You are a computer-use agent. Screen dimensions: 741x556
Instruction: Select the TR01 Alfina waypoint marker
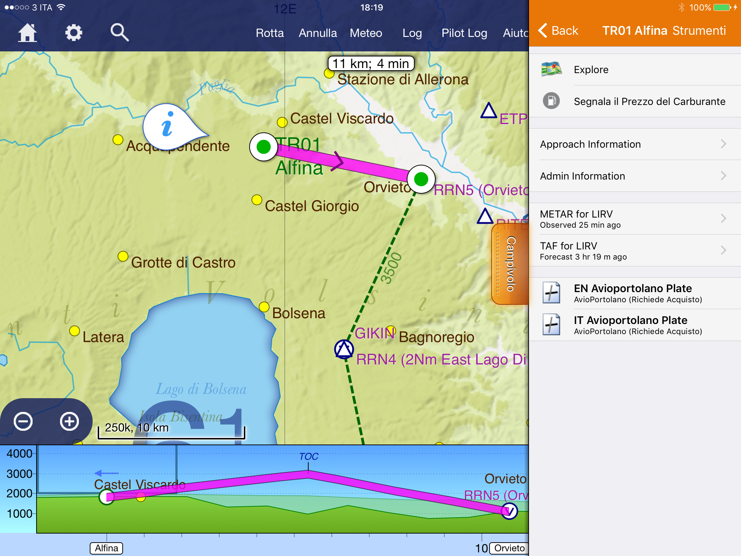pyautogui.click(x=263, y=147)
